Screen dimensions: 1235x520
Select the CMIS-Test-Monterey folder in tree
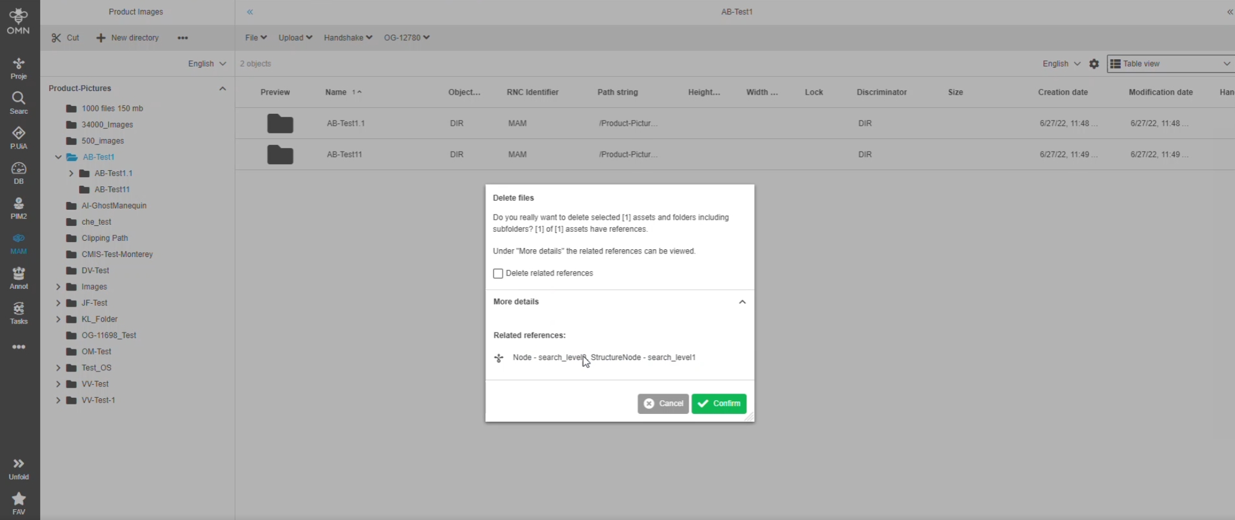[x=117, y=254]
